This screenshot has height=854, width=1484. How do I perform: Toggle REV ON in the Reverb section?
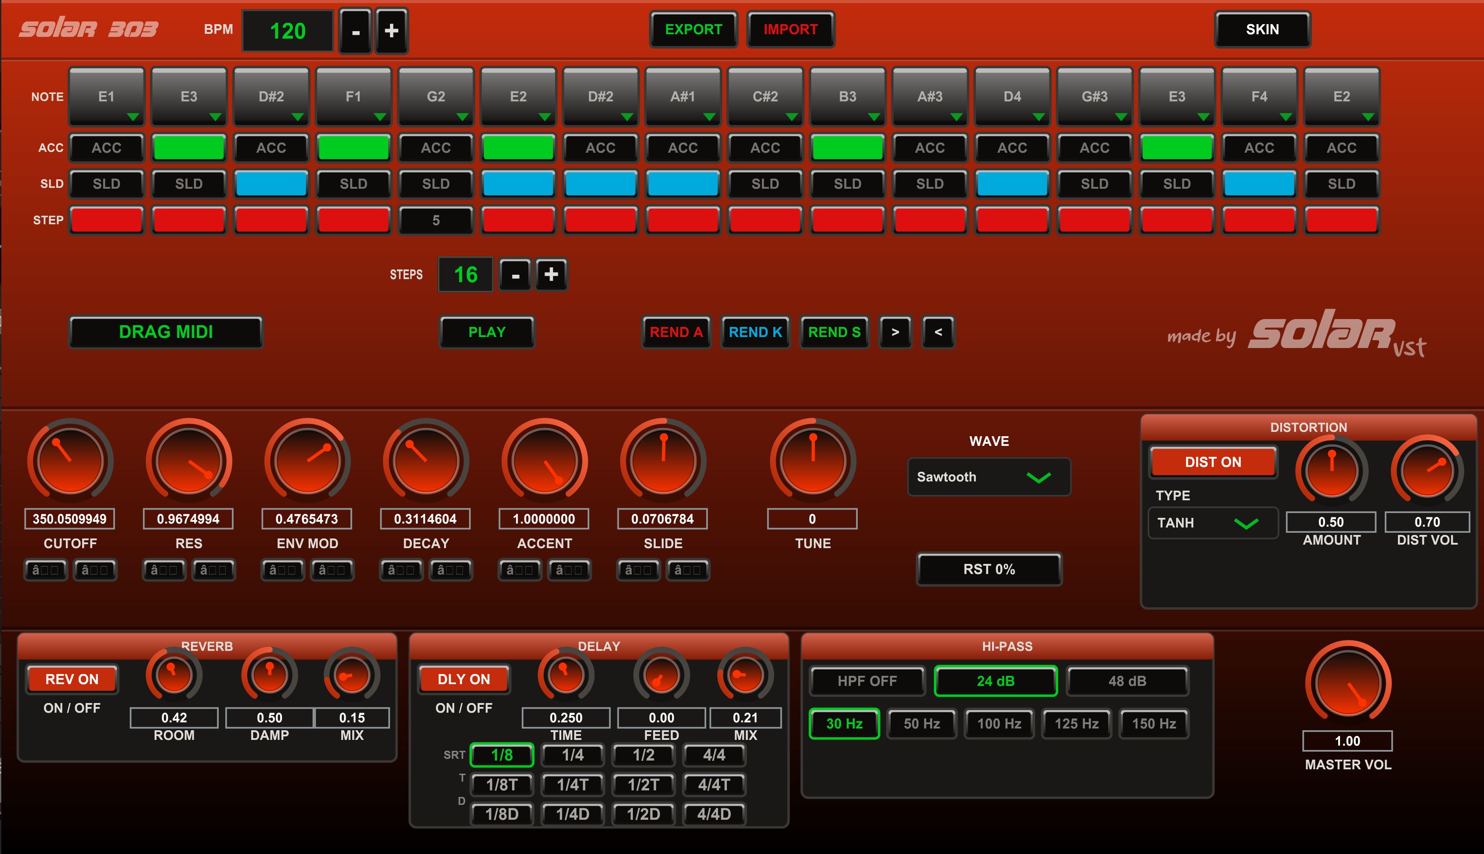coord(72,679)
